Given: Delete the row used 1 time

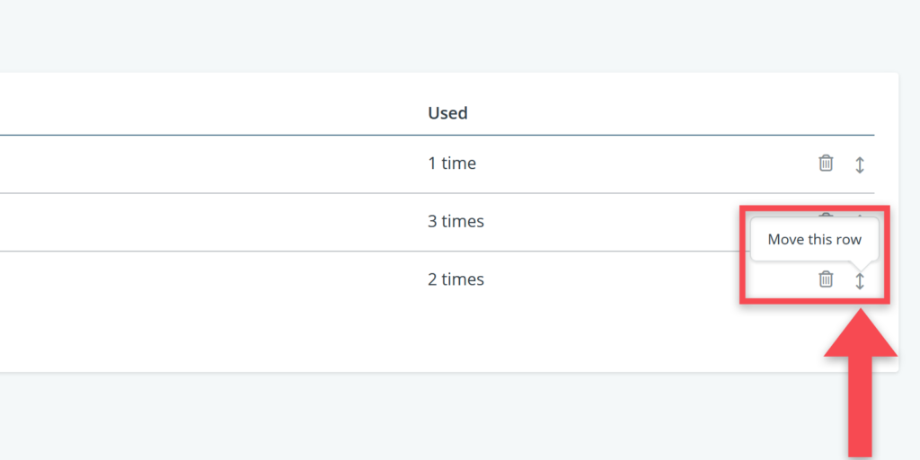Looking at the screenshot, I should [826, 164].
